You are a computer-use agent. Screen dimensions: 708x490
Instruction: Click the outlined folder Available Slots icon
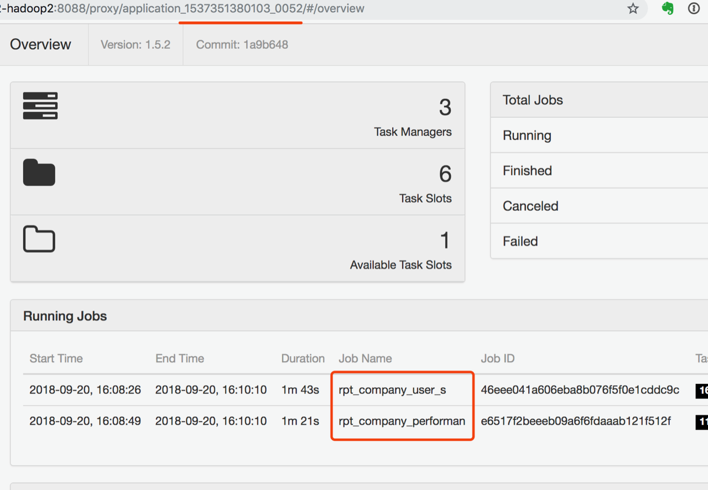tap(39, 239)
